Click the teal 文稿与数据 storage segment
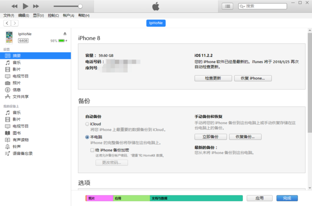This screenshot has height=206, width=312. click(x=196, y=198)
